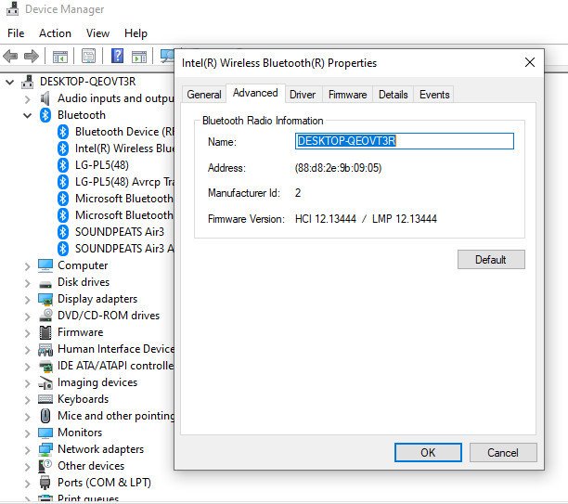The height and width of the screenshot is (504, 568).
Task: Expand the Firmware category
Action: click(x=26, y=332)
